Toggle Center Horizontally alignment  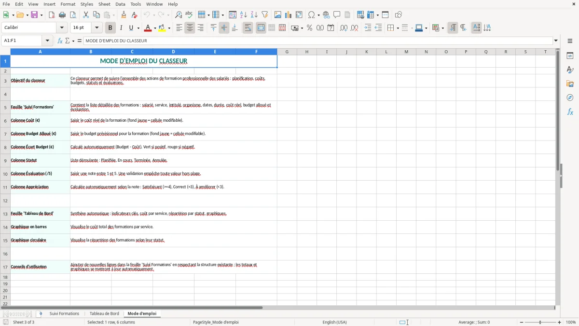click(x=190, y=28)
